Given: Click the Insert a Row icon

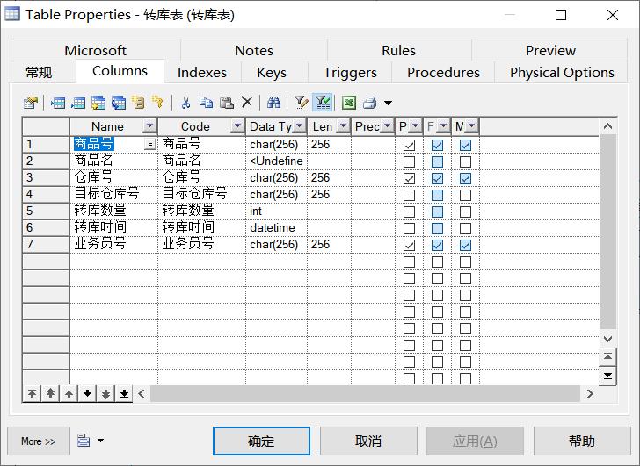Looking at the screenshot, I should point(58,103).
